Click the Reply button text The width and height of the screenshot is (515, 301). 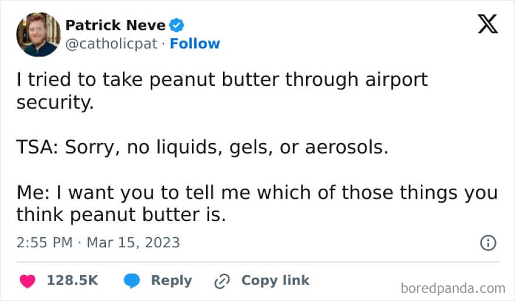171,281
